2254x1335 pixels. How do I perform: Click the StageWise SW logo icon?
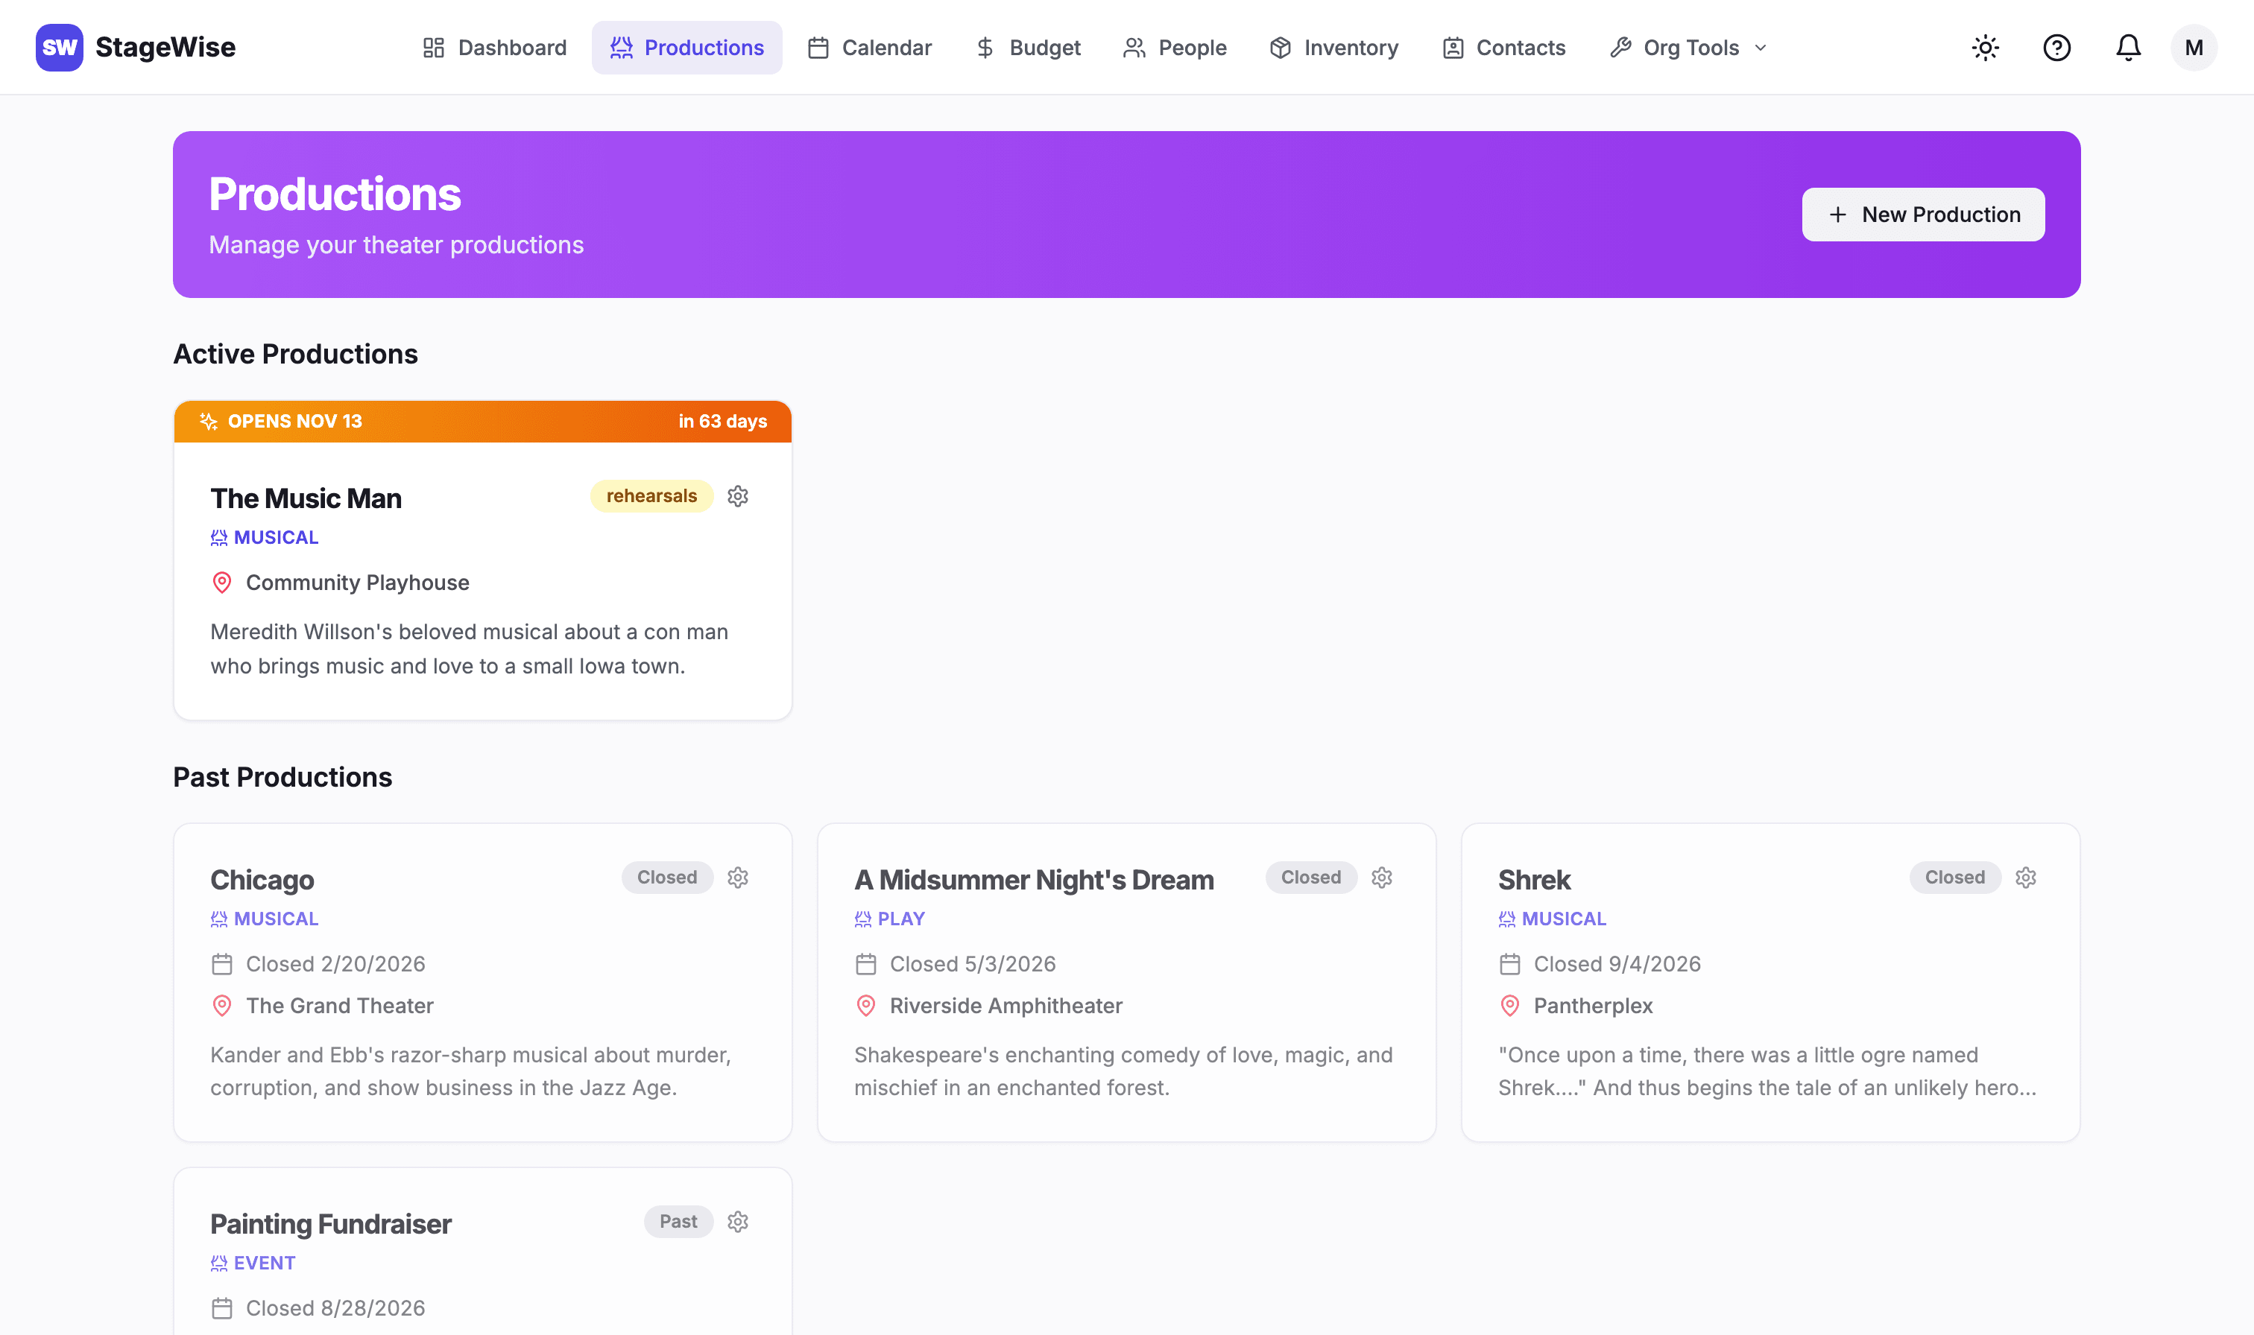(x=60, y=48)
